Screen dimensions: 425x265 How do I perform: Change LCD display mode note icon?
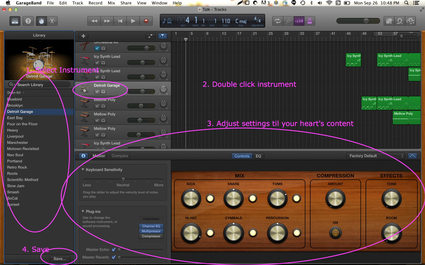click(167, 21)
